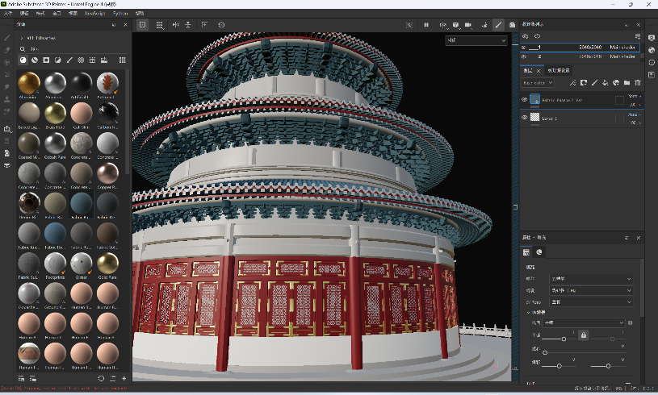Switch assets panel grid view icon

[123, 60]
